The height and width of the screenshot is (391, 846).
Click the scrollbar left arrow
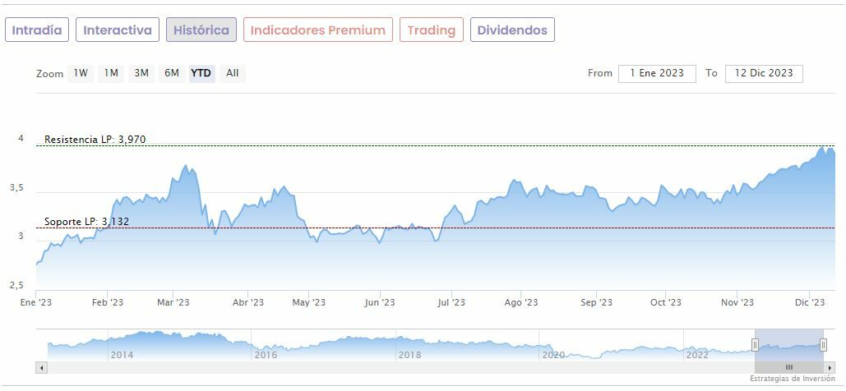click(42, 367)
